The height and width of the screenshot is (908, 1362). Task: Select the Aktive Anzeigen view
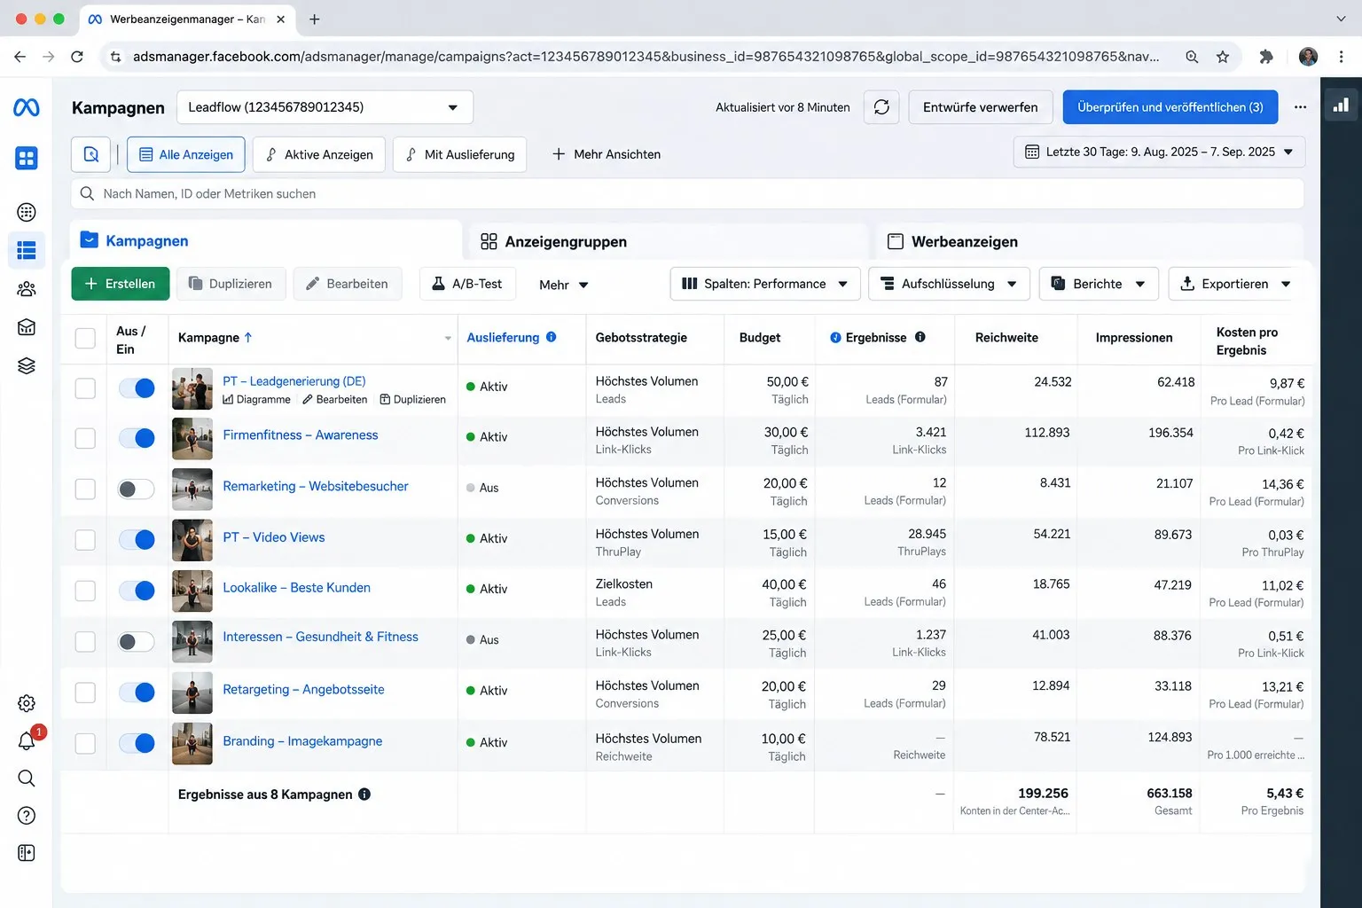pos(319,154)
